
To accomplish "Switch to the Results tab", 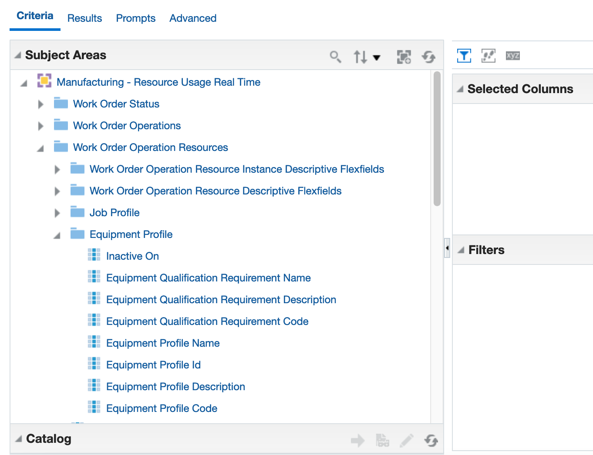I will coord(84,18).
